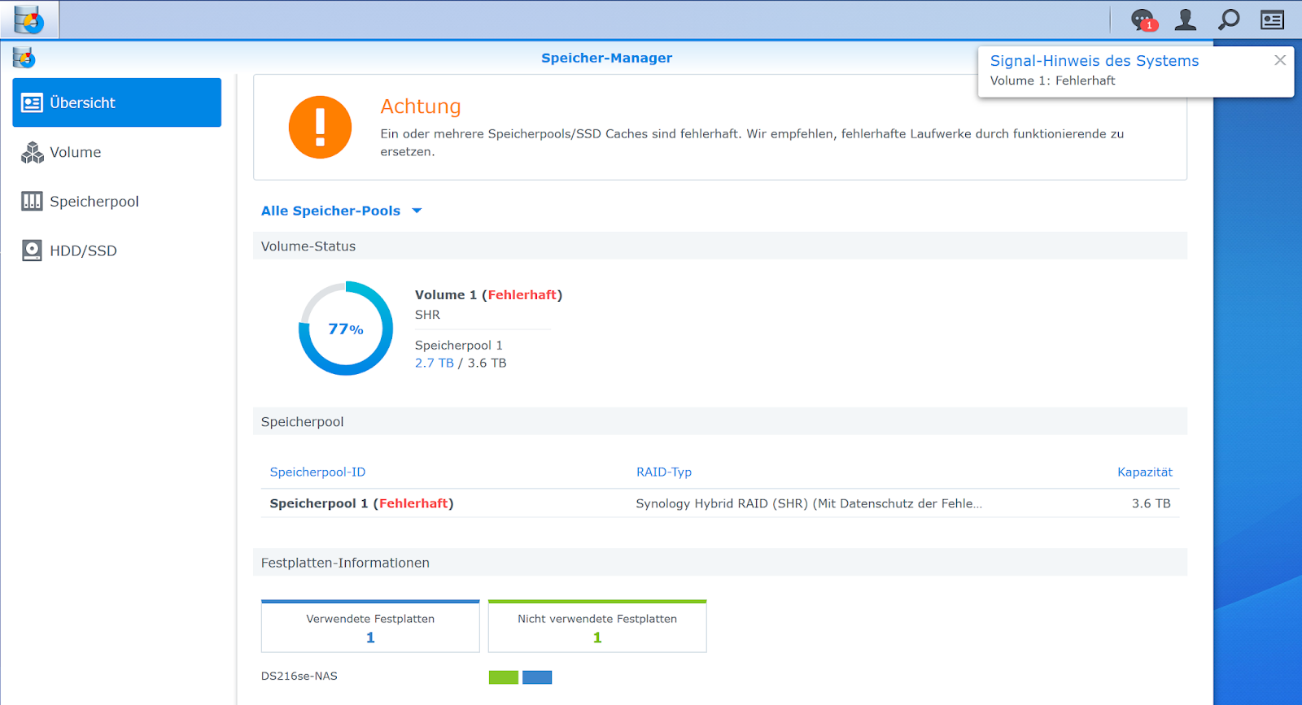Click the DS216se-NAS device label
This screenshot has height=705, width=1302.
pos(299,677)
